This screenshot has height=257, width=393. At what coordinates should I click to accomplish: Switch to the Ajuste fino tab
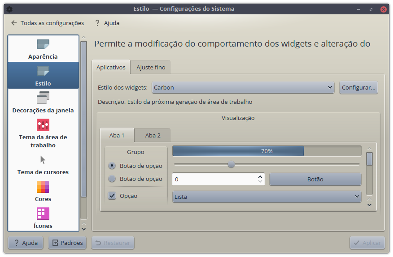(x=151, y=67)
